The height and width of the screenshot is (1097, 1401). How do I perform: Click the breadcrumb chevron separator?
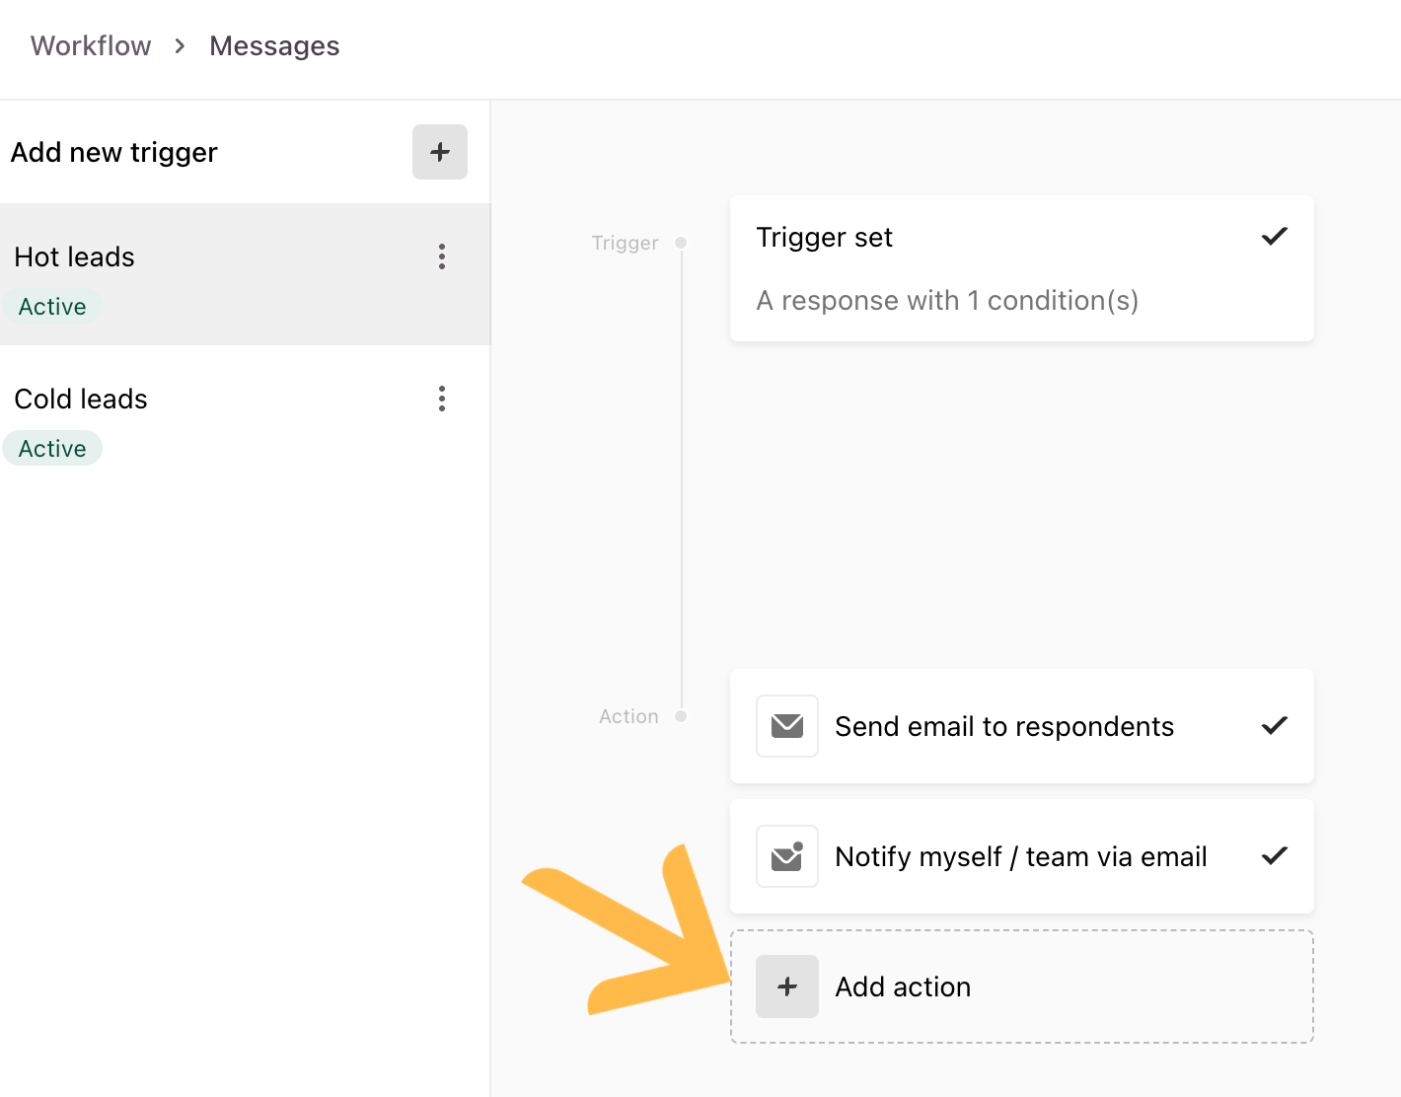pyautogui.click(x=180, y=46)
